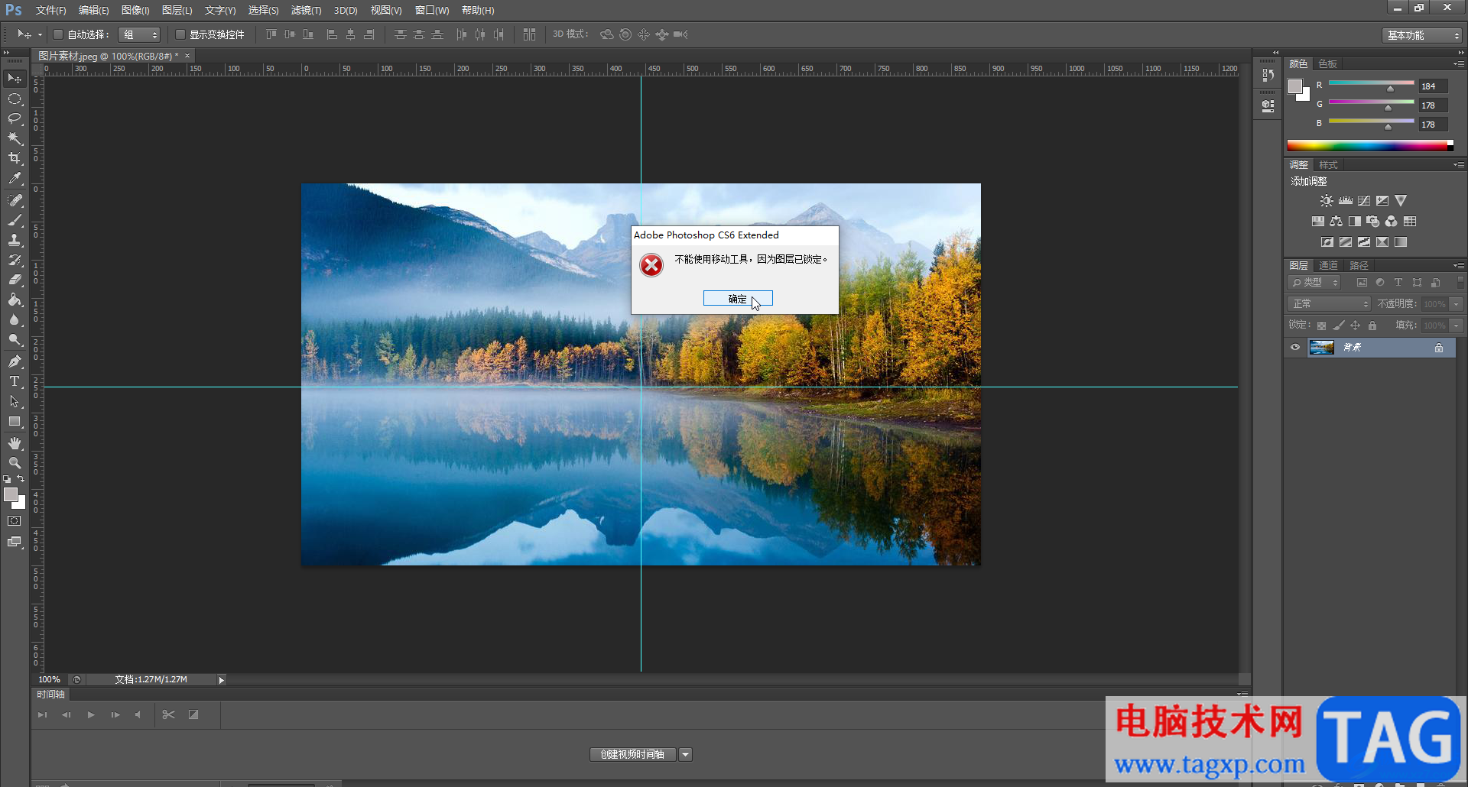Open the File menu
The width and height of the screenshot is (1468, 787).
[x=50, y=10]
